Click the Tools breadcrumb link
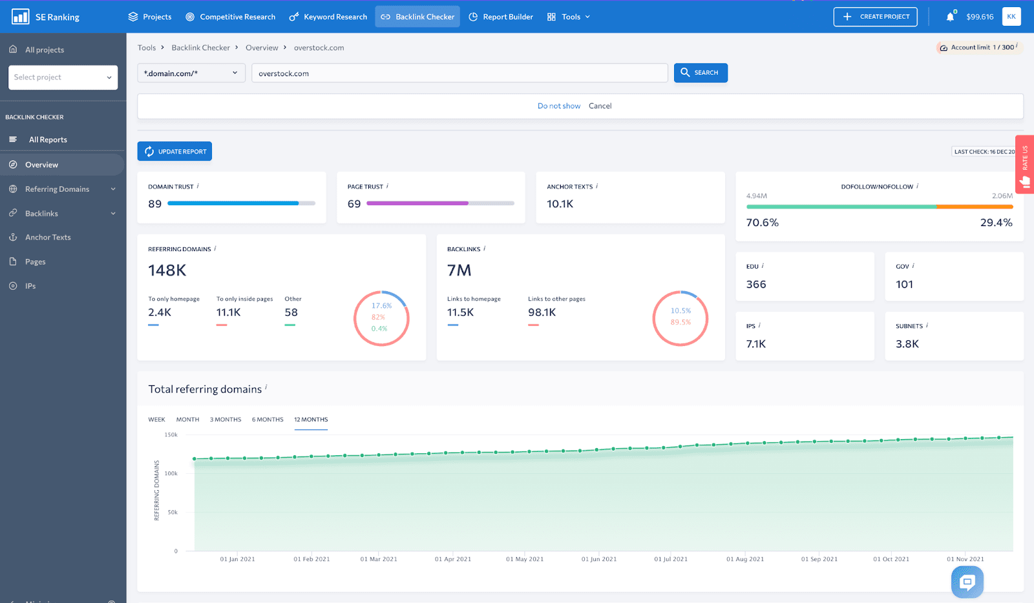This screenshot has width=1034, height=603. click(147, 48)
